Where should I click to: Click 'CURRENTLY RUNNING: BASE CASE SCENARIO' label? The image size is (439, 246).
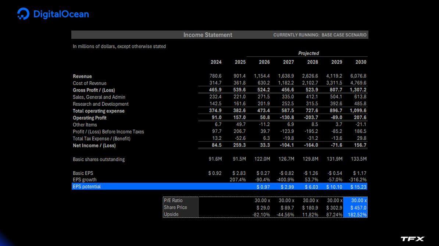[320, 35]
